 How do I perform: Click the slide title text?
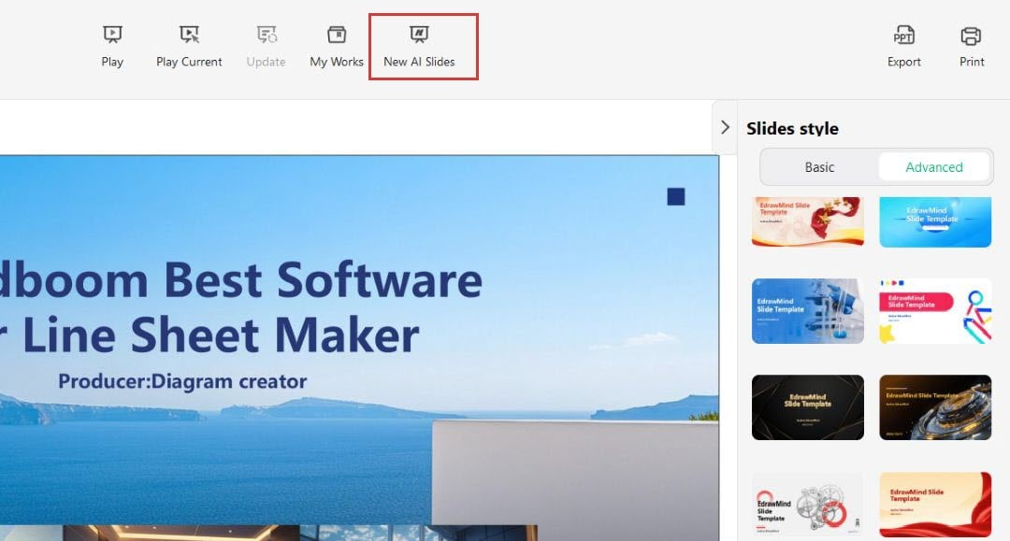click(x=241, y=306)
